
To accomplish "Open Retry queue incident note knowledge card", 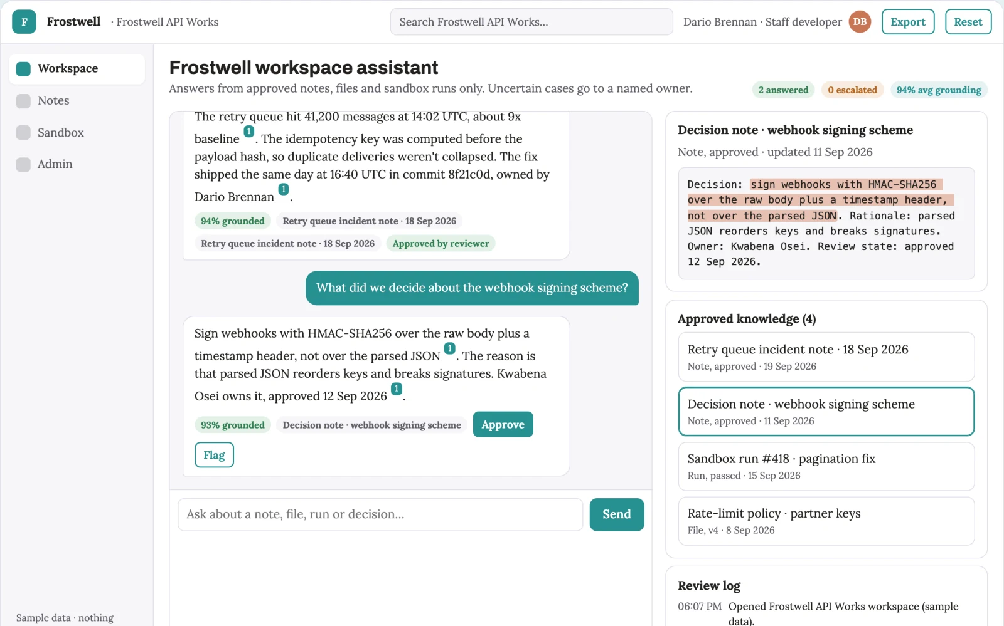I will coord(826,357).
